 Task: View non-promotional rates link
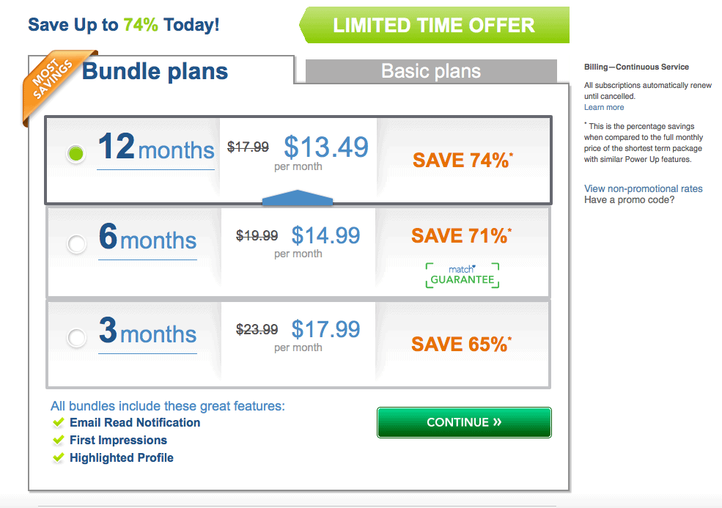[x=644, y=188]
